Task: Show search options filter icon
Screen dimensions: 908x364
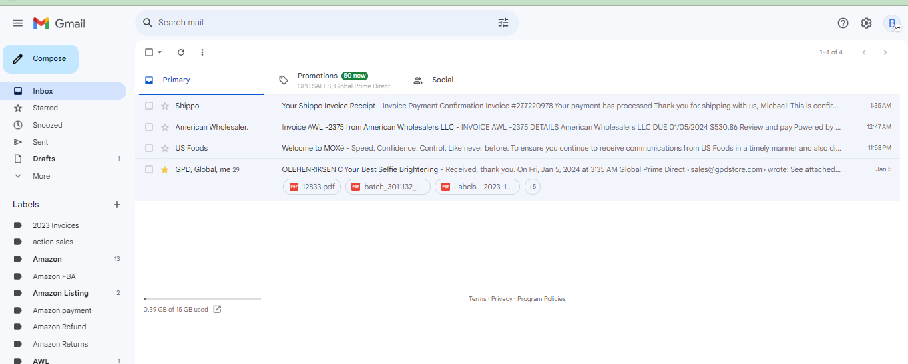Action: coord(503,23)
